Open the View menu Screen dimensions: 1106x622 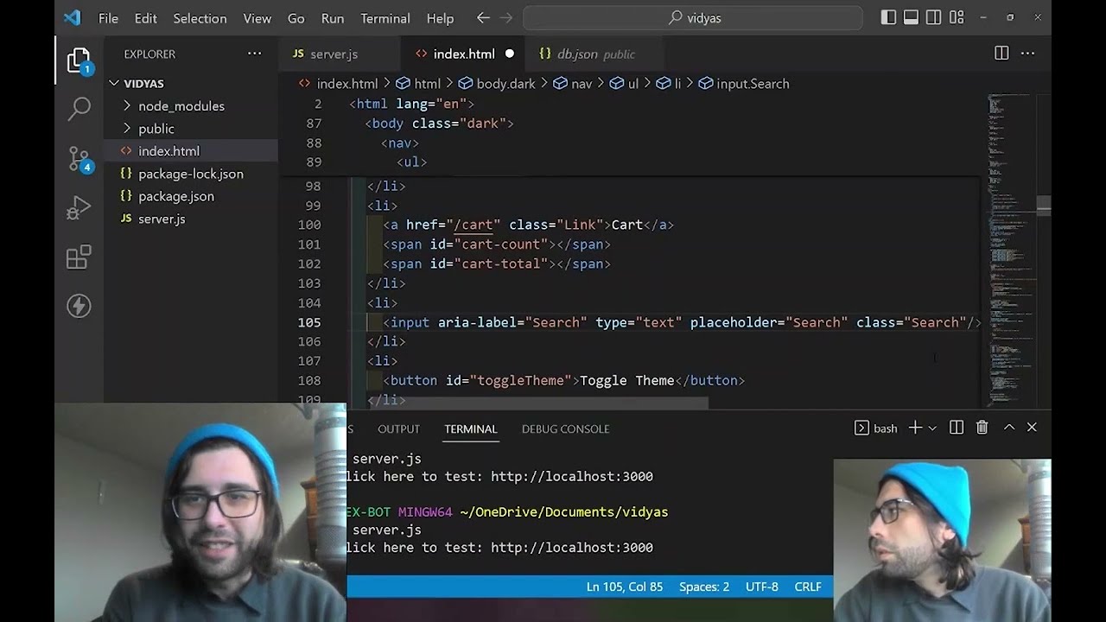point(257,18)
